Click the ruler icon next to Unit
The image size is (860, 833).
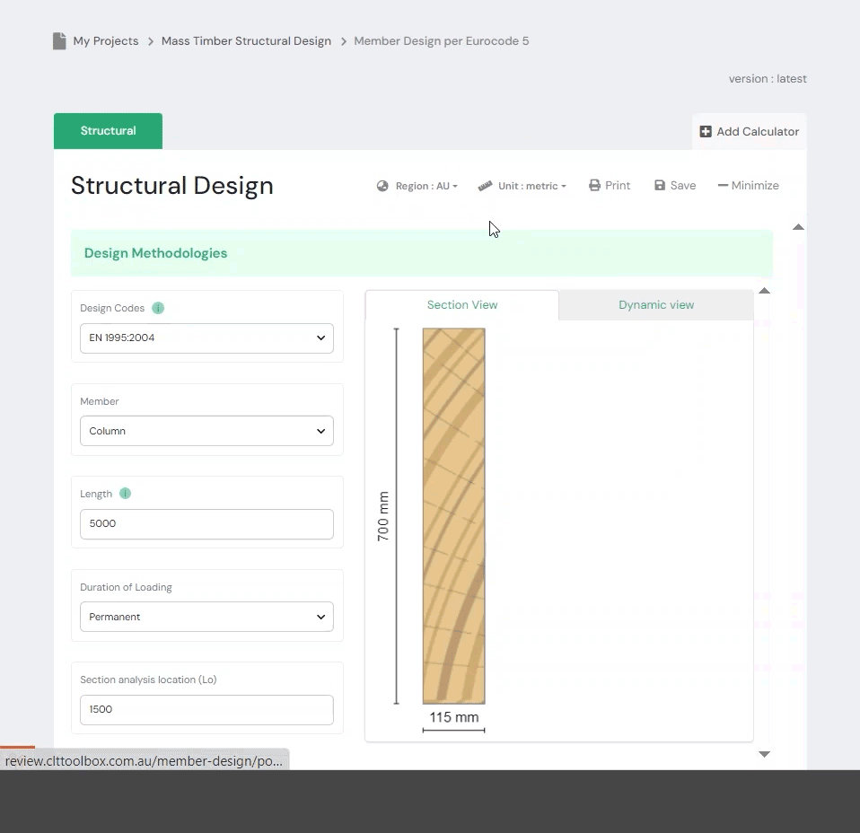tap(485, 186)
